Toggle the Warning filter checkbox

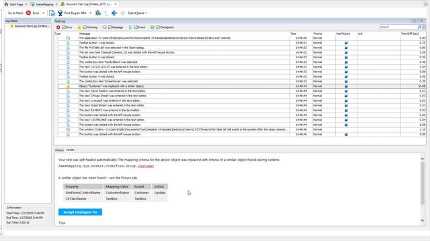85,27
